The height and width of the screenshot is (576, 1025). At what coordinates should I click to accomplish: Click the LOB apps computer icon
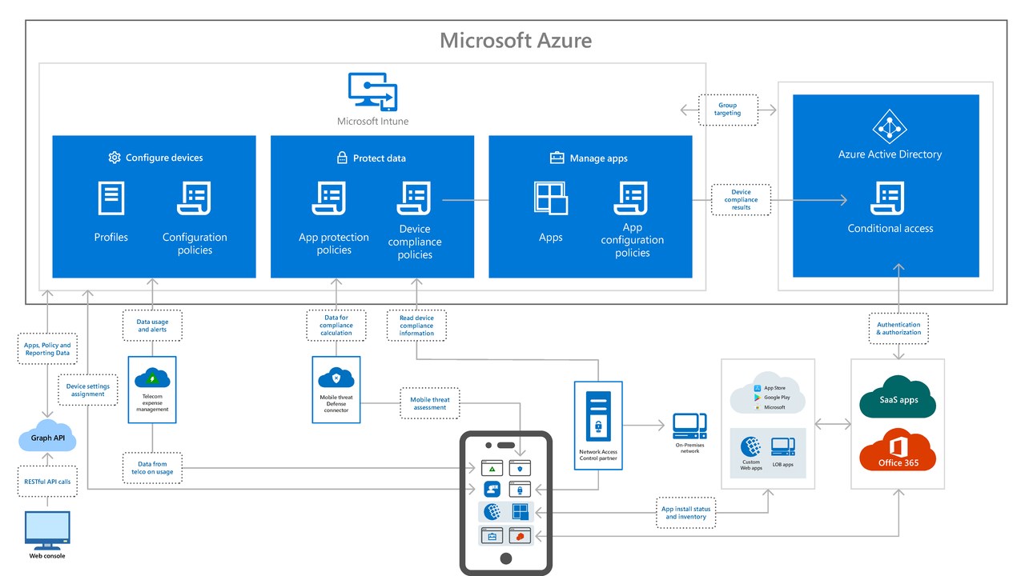pyautogui.click(x=782, y=446)
